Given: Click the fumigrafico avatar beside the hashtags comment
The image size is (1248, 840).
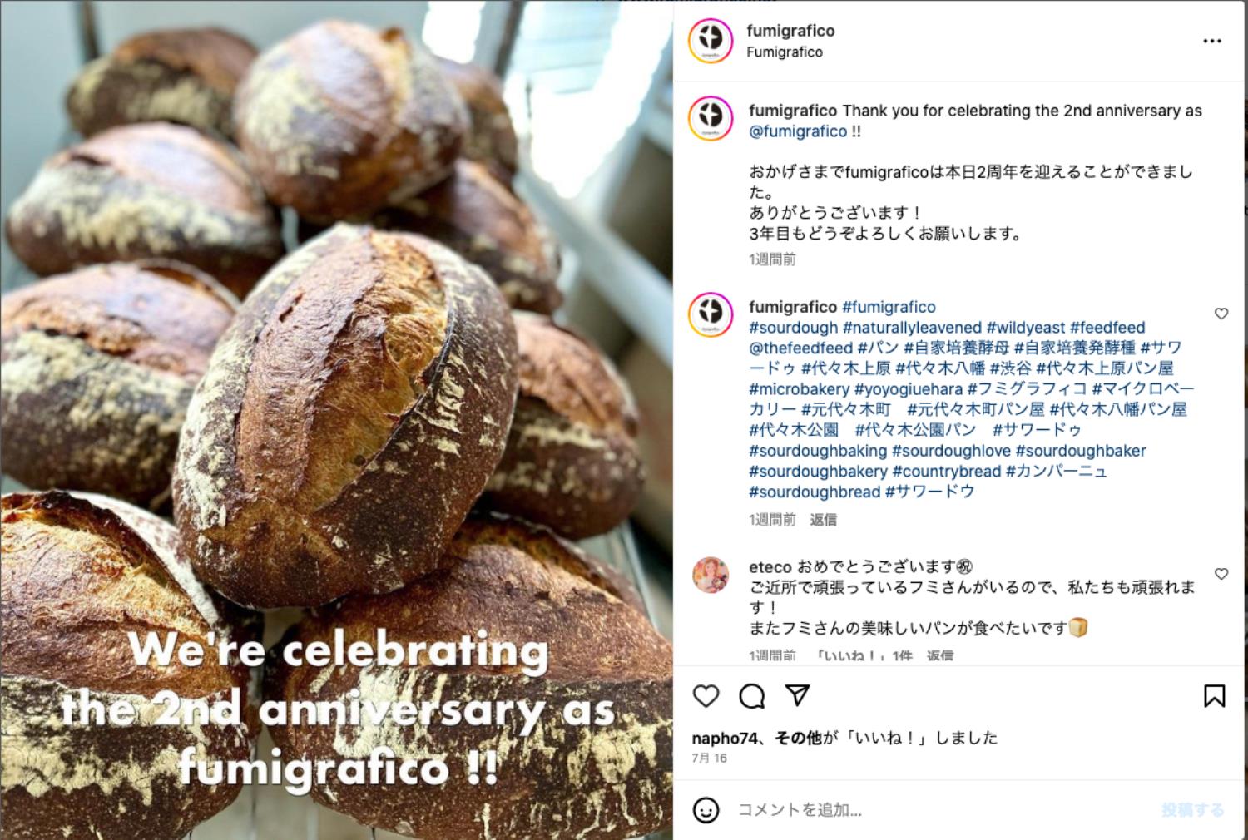Looking at the screenshot, I should pyautogui.click(x=711, y=315).
